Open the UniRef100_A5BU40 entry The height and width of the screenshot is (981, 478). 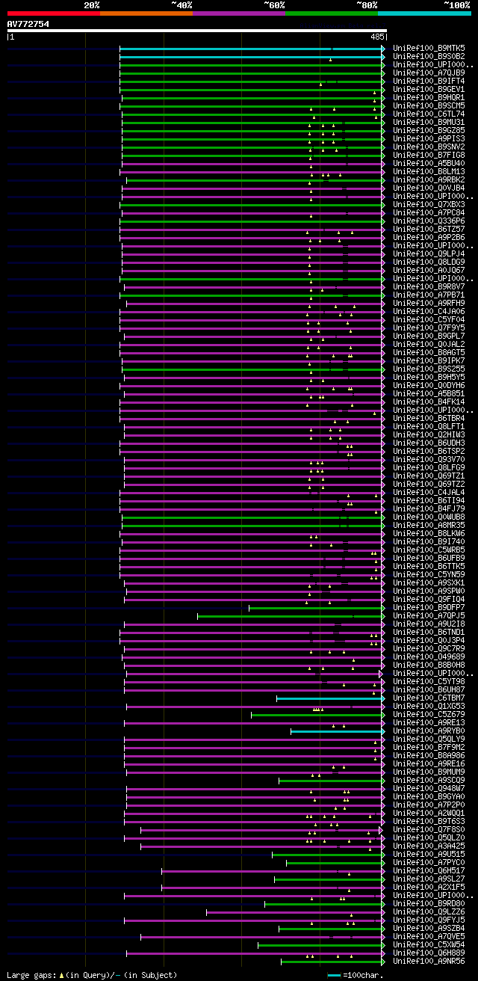(429, 163)
